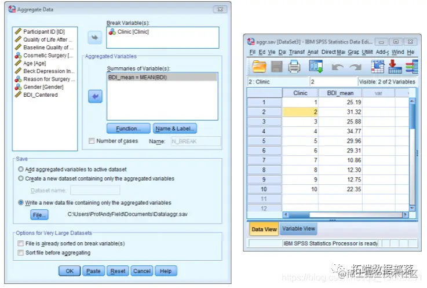
Task: Click the Help button
Action: tap(166, 271)
